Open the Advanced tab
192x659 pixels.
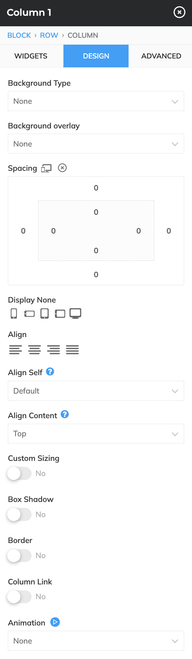tap(161, 56)
